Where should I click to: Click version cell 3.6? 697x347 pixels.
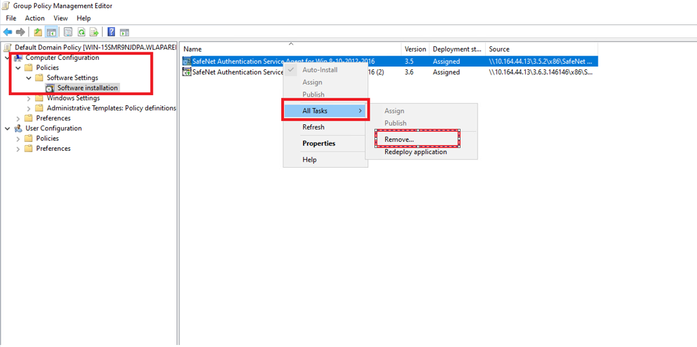pos(410,72)
